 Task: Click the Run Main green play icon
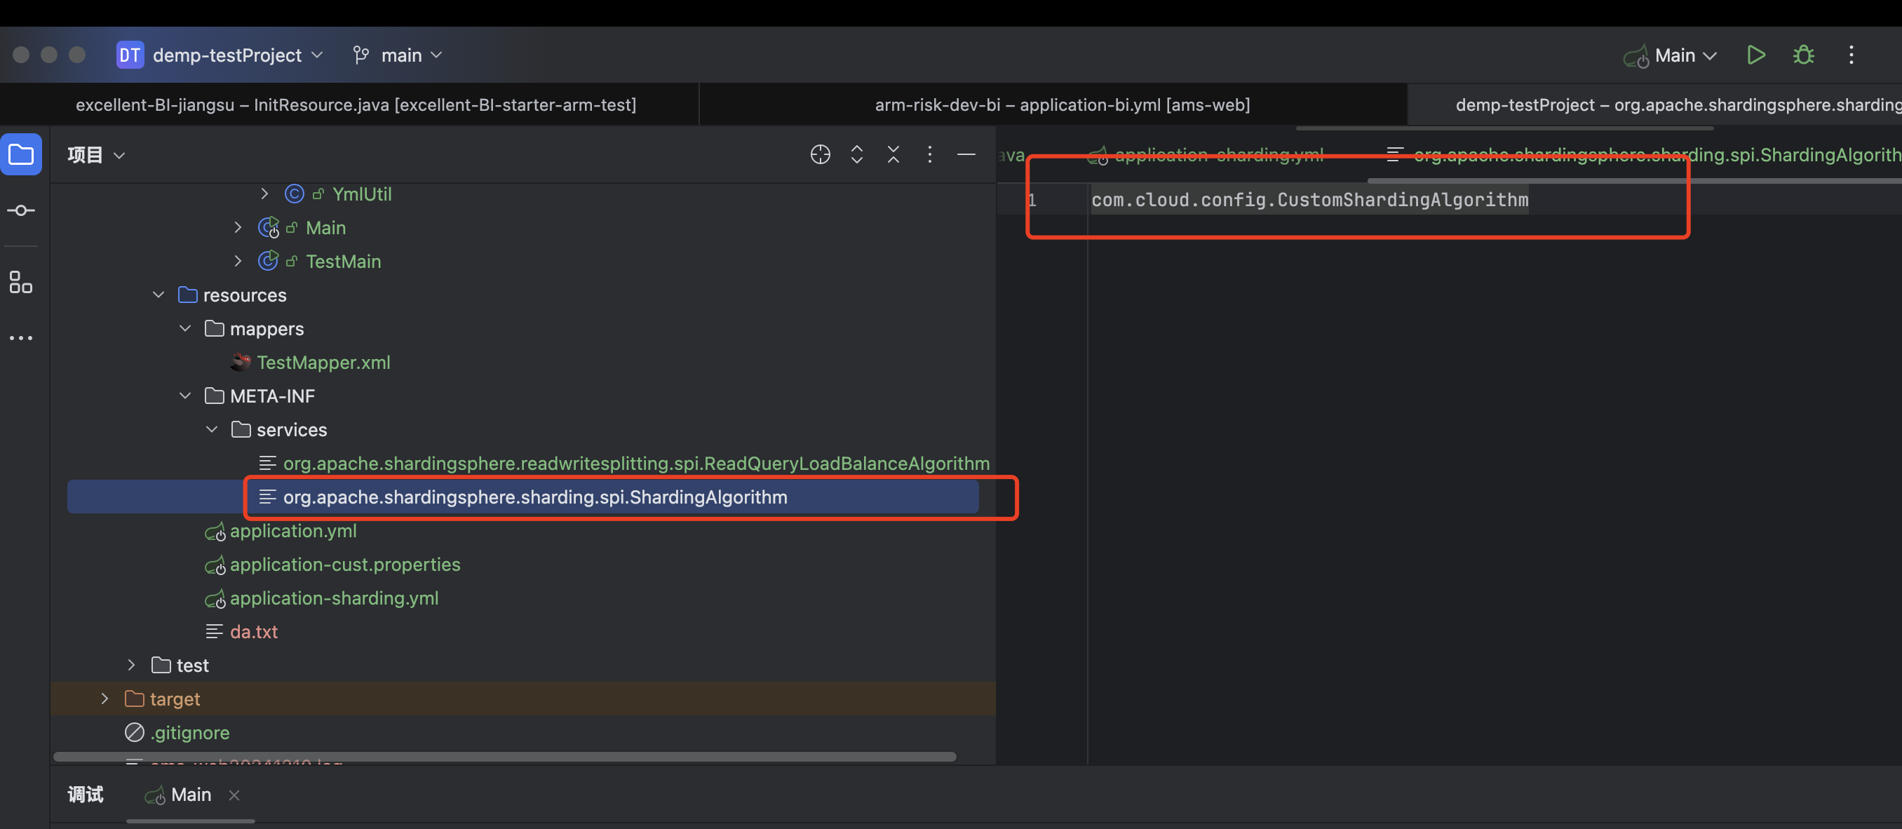point(1756,55)
